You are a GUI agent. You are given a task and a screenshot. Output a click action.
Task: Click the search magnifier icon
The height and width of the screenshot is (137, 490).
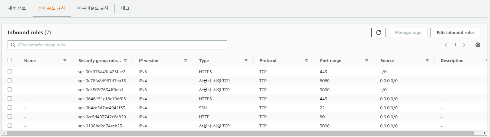(13, 45)
